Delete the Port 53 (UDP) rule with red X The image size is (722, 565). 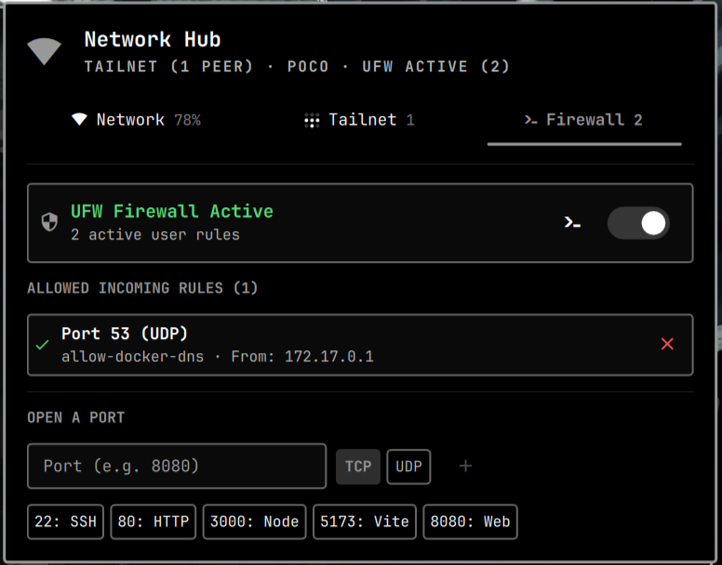coord(667,344)
